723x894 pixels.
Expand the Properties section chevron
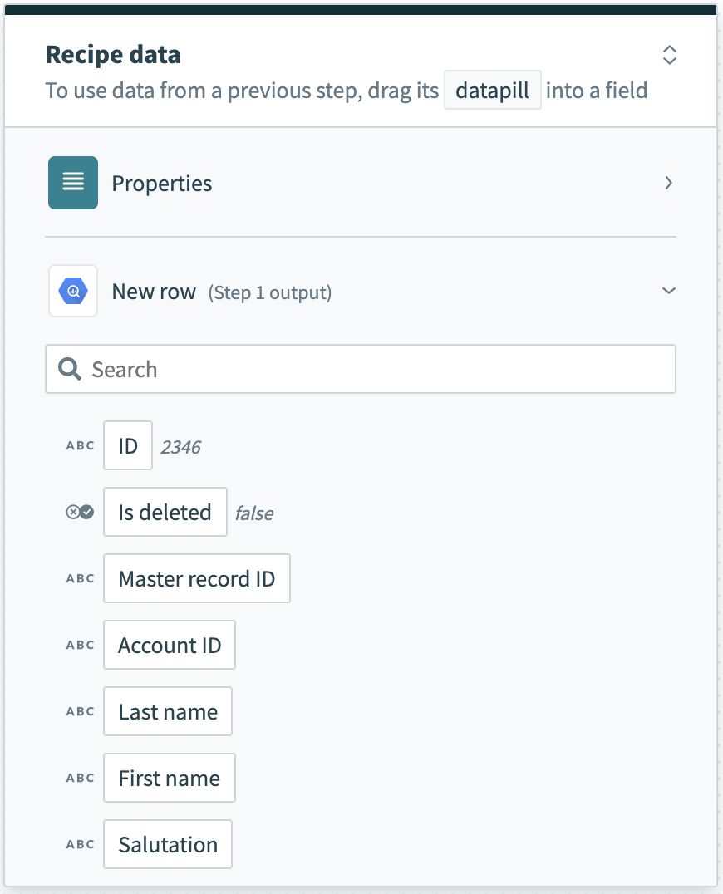click(x=668, y=183)
